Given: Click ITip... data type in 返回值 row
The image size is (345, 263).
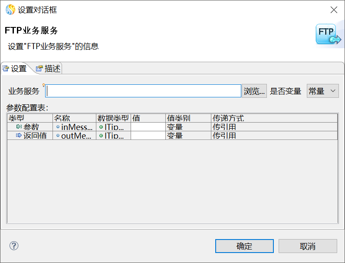Looking at the screenshot, I should point(114,135).
